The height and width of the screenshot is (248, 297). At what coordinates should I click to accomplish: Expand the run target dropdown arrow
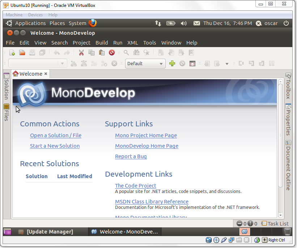[227, 63]
